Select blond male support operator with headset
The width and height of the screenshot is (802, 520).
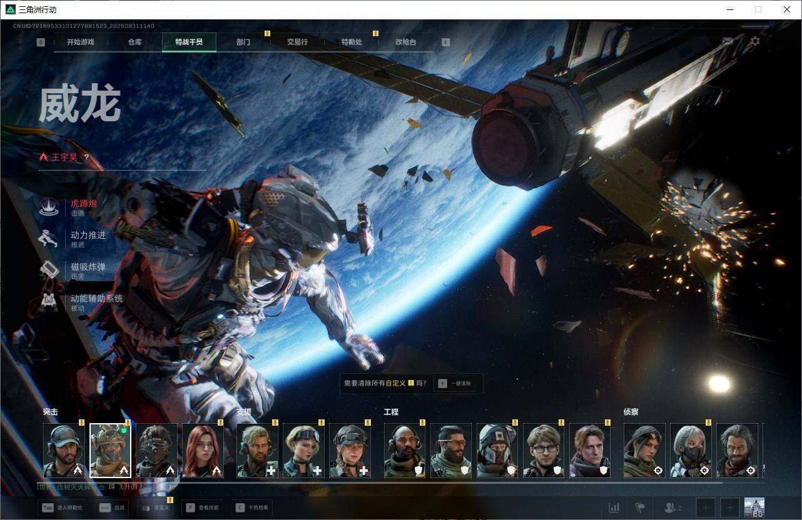(257, 451)
